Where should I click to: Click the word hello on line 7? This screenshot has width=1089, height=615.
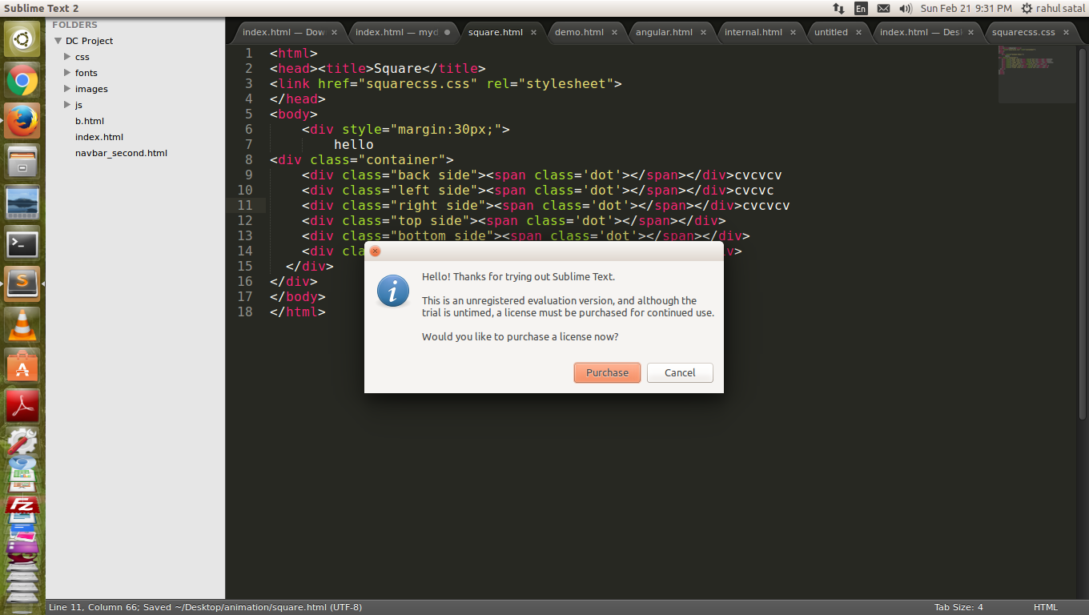point(354,145)
